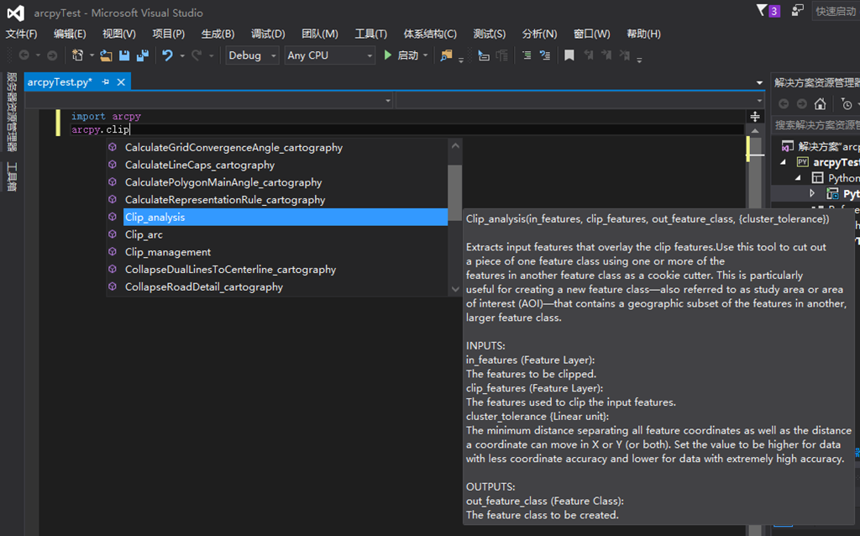Open the 生成(B) menu
Viewport: 860px width, 536px height.
[x=218, y=34]
